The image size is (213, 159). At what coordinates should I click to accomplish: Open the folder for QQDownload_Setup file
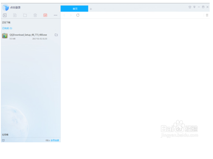(x=56, y=35)
